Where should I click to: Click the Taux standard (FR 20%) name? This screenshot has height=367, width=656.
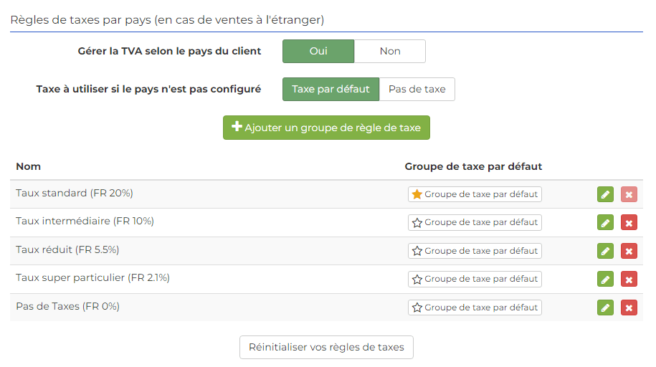point(75,193)
